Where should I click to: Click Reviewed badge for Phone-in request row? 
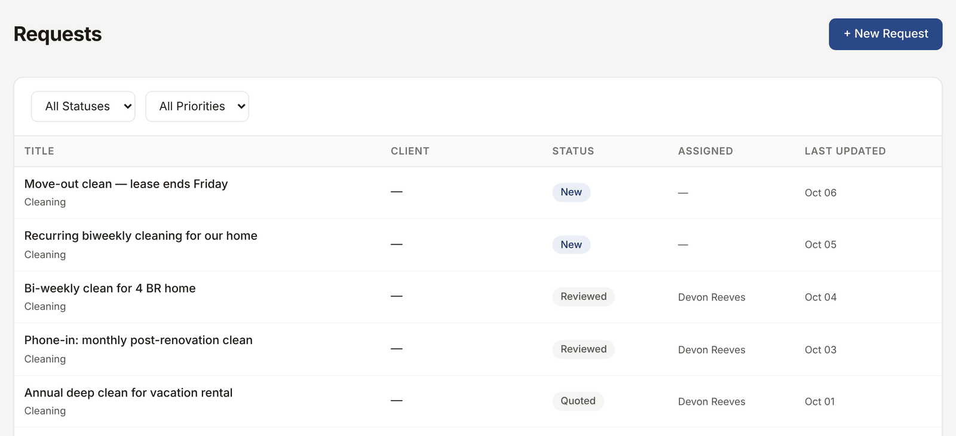pos(583,349)
